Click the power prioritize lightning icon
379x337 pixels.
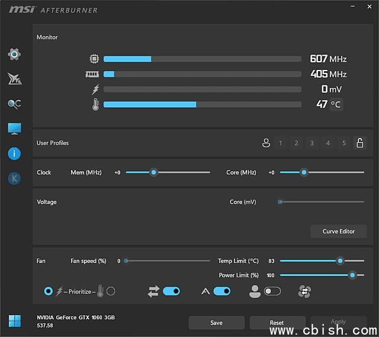tap(59, 291)
